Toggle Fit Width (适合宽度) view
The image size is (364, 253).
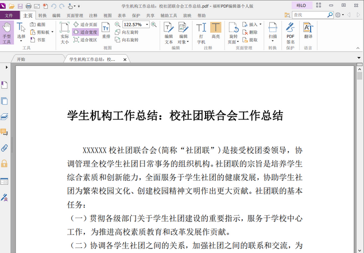pos(86,33)
